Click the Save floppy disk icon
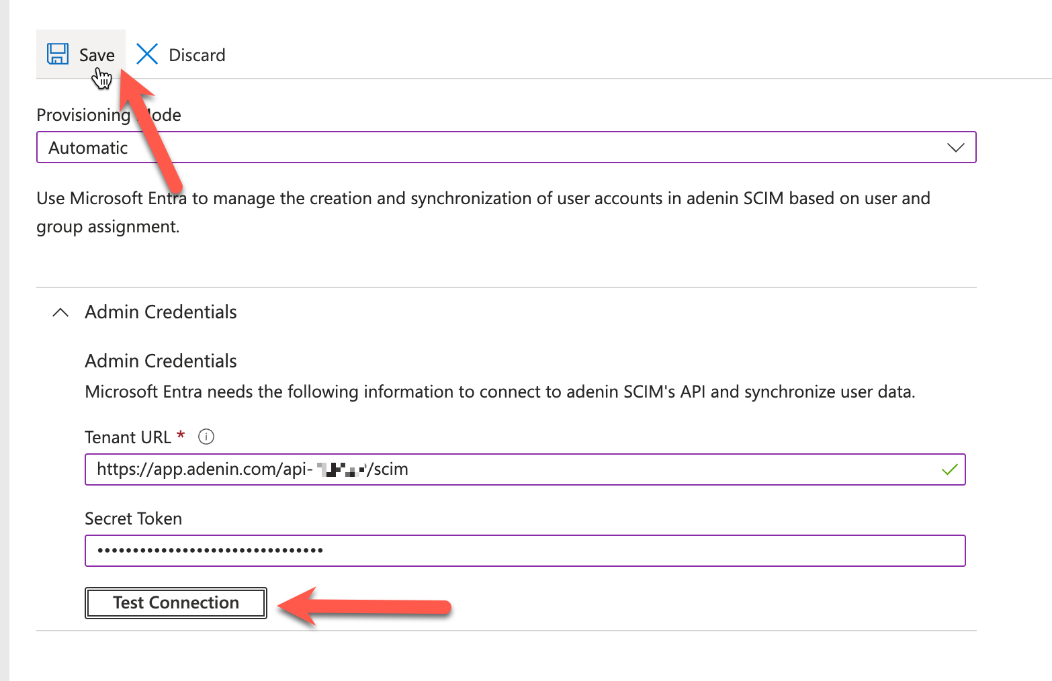 coord(58,54)
